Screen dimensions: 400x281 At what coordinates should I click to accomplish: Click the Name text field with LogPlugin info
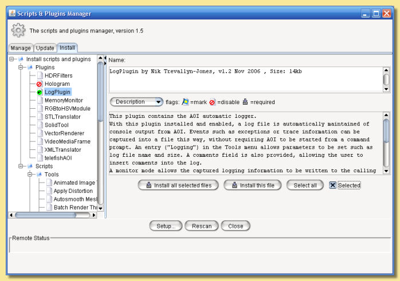pos(245,79)
